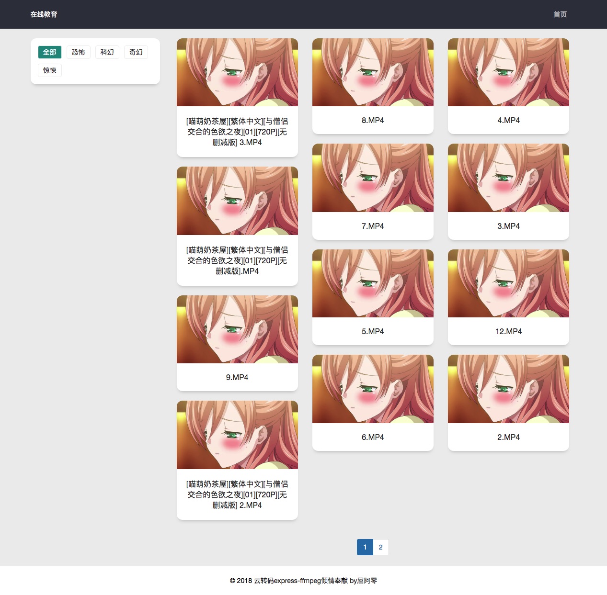This screenshot has width=607, height=595.
Task: Click the title ending 无删减版] 3.MP4
Action: (x=237, y=132)
